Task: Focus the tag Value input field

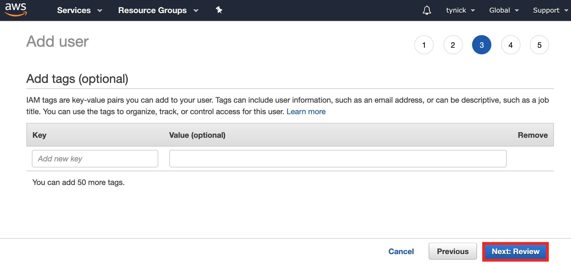Action: coord(338,159)
